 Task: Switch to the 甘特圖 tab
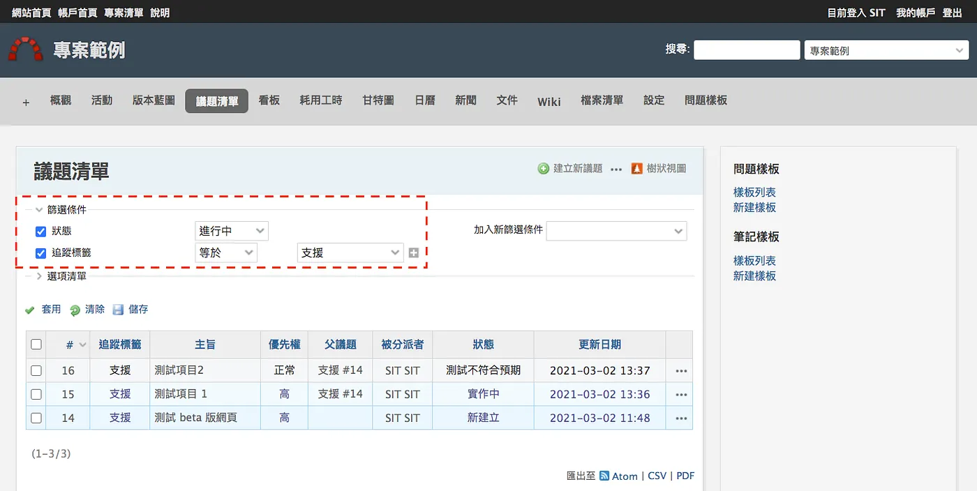tap(378, 100)
